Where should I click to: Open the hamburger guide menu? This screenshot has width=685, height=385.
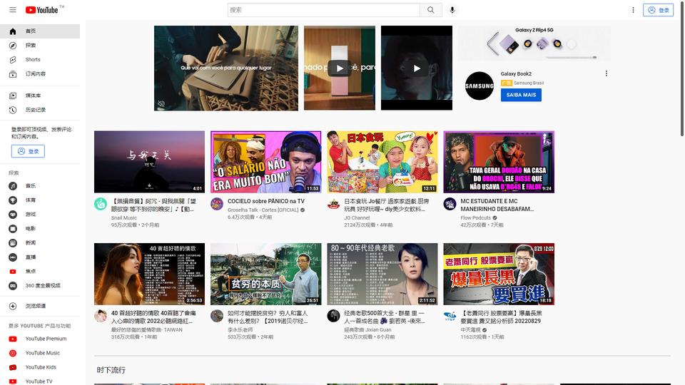click(13, 9)
